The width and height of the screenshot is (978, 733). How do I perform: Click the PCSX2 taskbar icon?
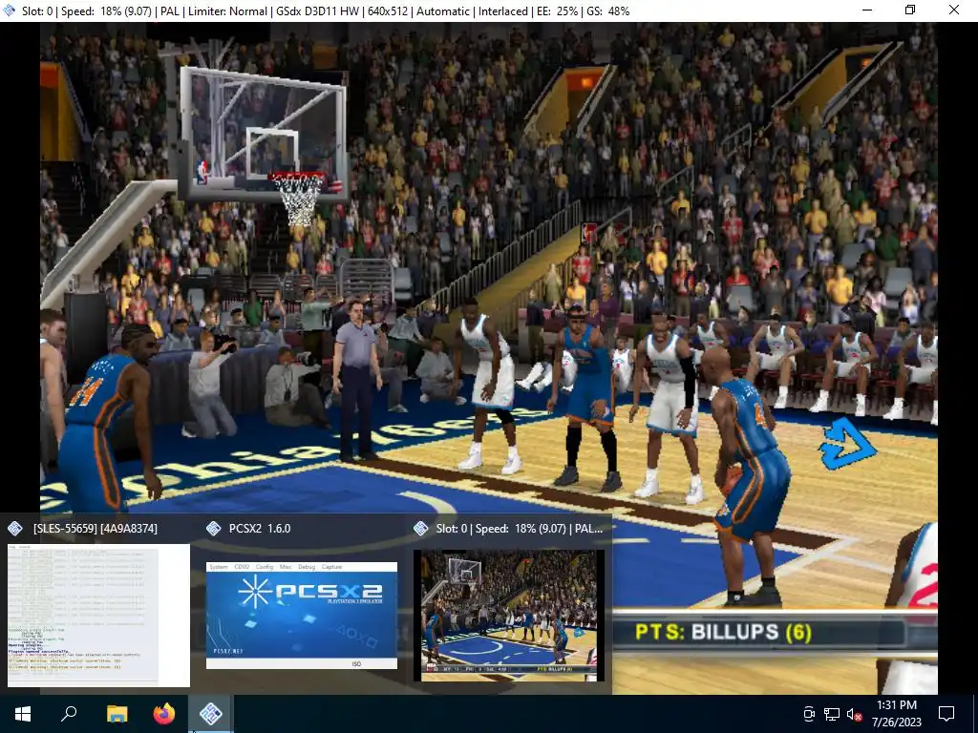coord(211,714)
